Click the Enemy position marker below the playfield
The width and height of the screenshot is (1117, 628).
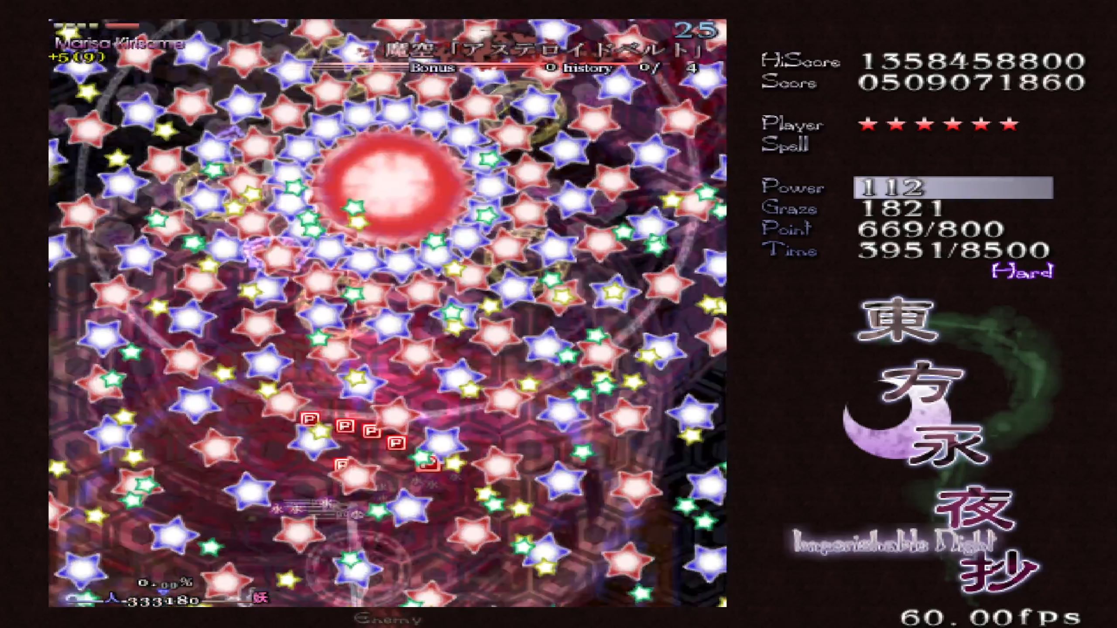387,619
